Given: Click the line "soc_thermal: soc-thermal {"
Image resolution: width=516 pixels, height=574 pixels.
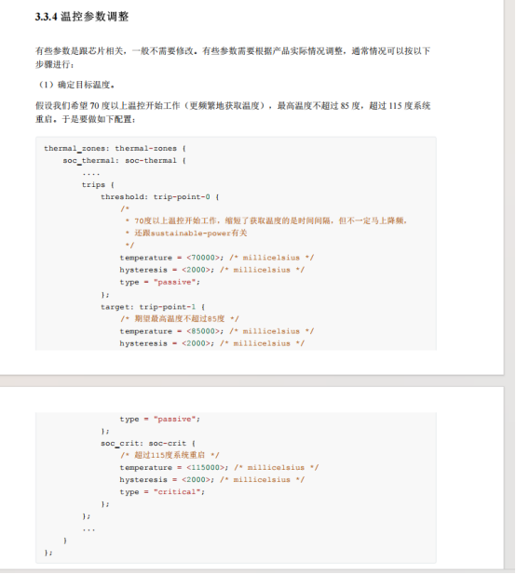Looking at the screenshot, I should click(x=125, y=161).
